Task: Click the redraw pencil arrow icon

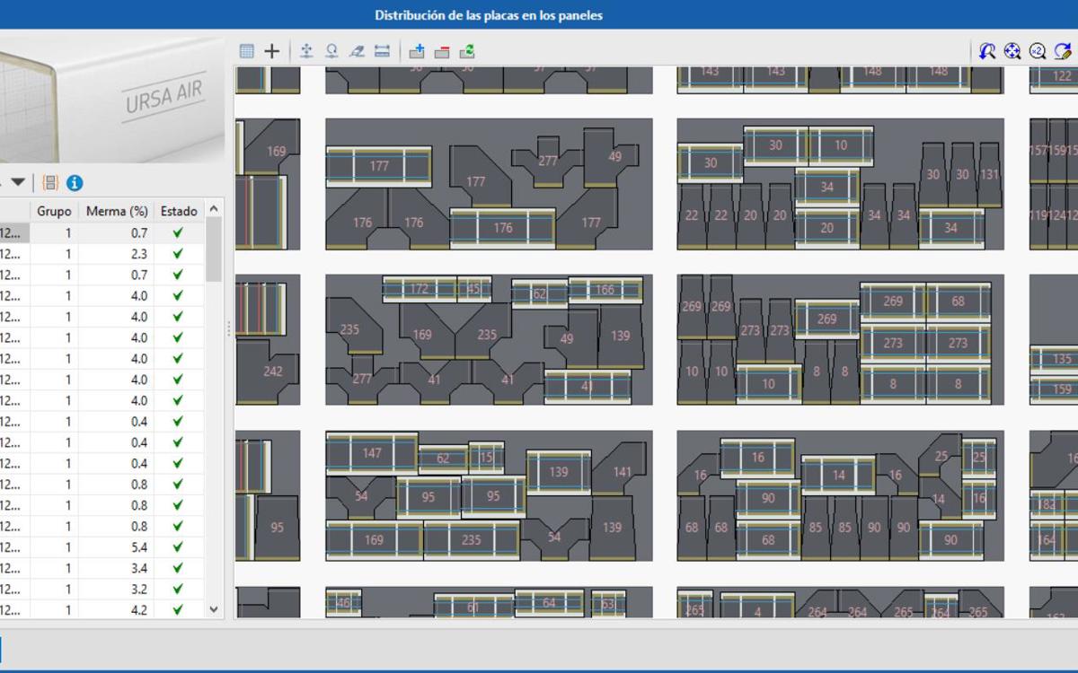Action: (x=1063, y=51)
